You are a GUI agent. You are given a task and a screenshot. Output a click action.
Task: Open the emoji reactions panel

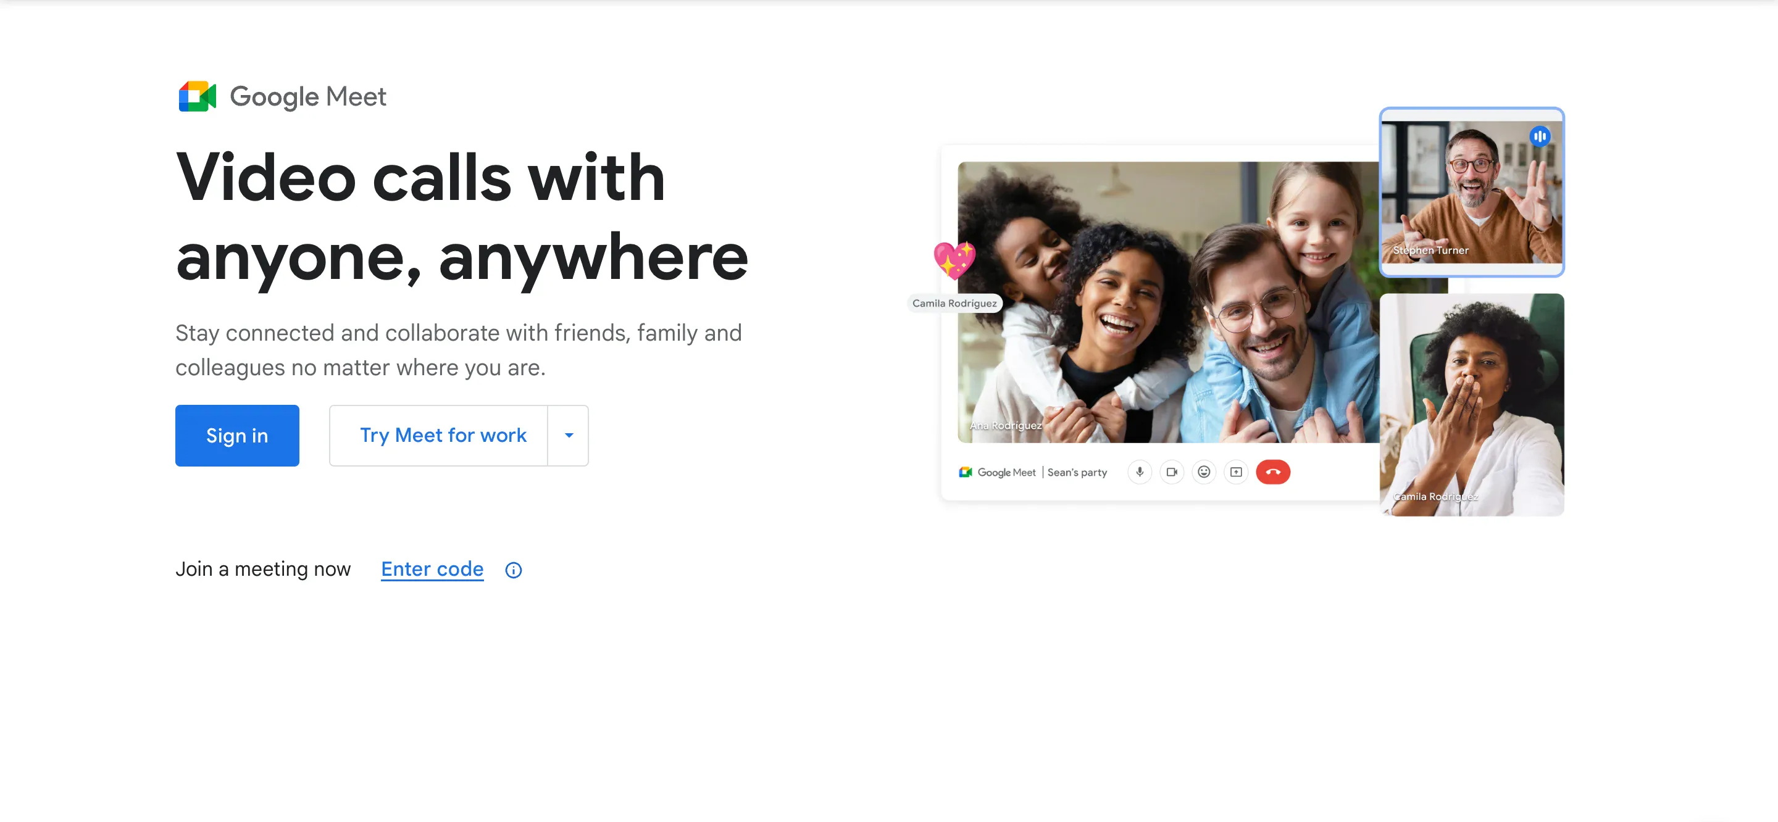1204,472
